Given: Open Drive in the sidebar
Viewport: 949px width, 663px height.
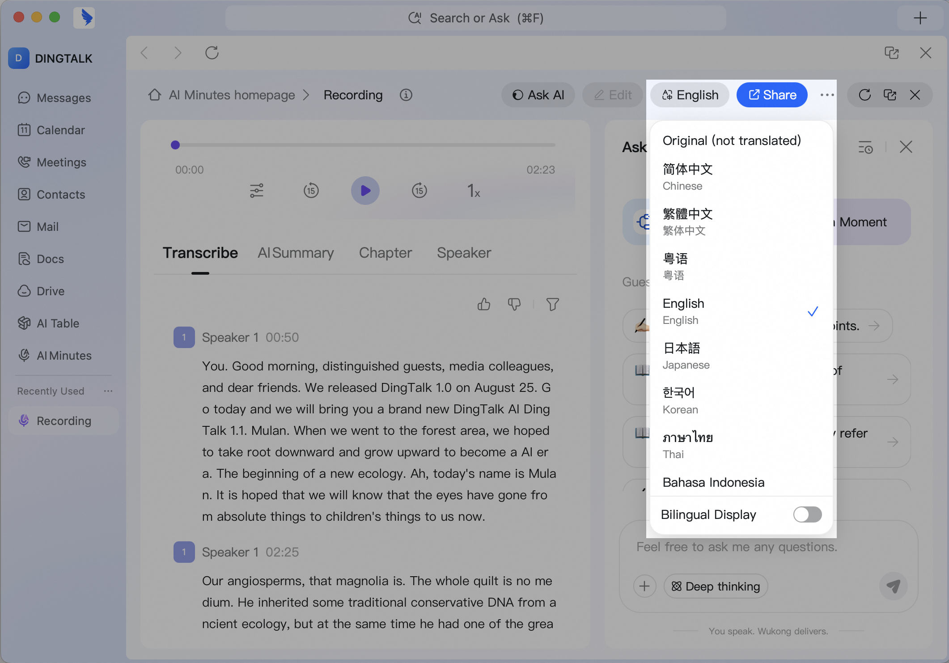Looking at the screenshot, I should point(64,291).
